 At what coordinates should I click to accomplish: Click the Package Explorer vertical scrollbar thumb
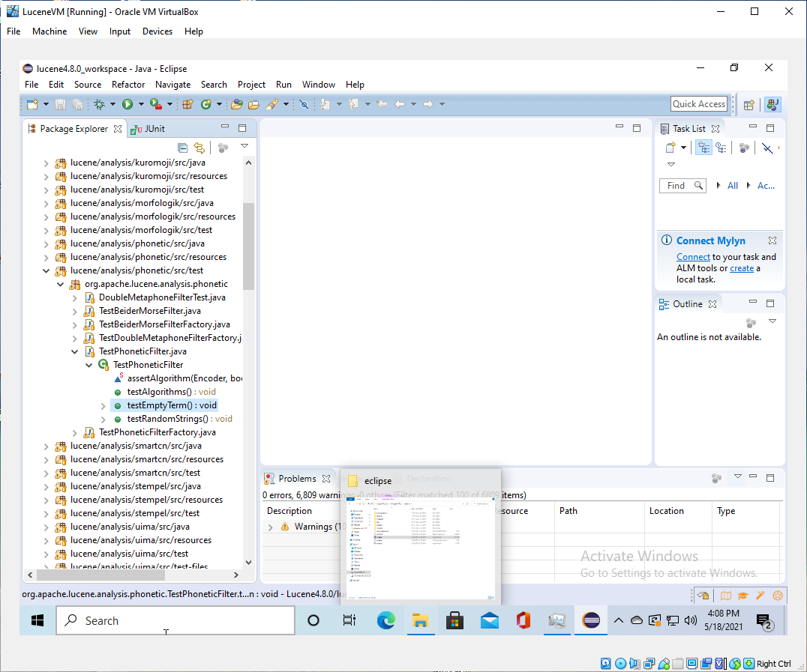click(x=248, y=247)
